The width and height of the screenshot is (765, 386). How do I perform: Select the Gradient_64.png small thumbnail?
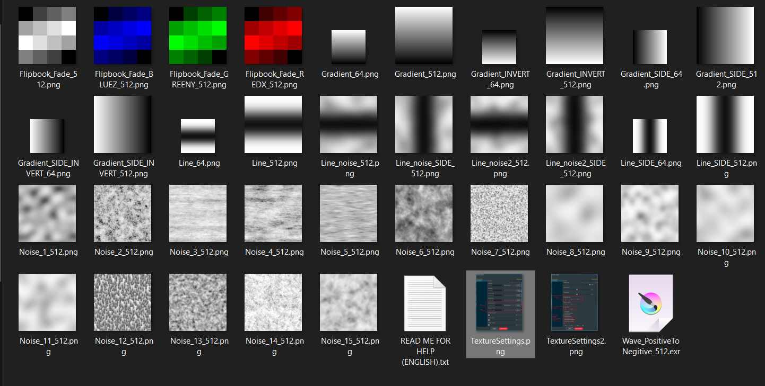[x=349, y=47]
